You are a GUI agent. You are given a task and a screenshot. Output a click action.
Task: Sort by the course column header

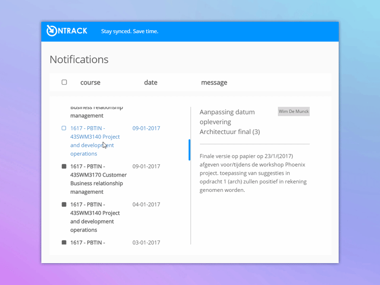tap(90, 83)
